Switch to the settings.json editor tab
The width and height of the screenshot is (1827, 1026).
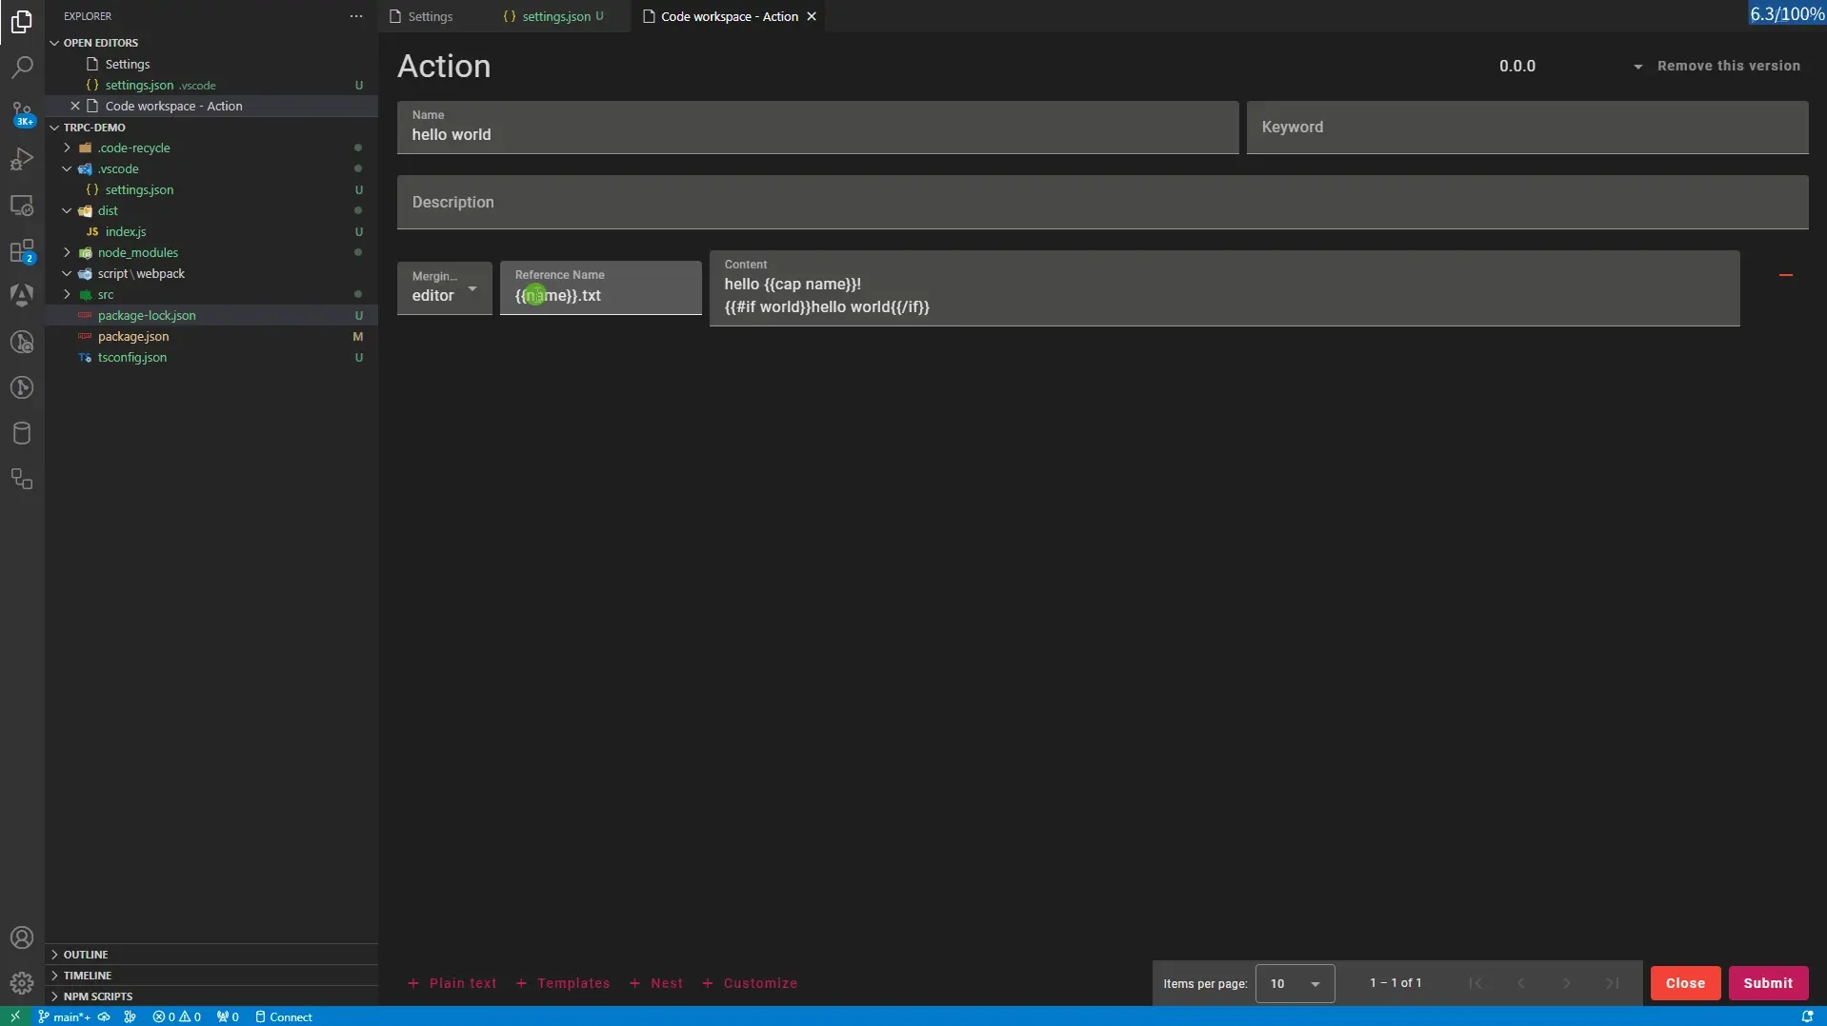(x=553, y=16)
